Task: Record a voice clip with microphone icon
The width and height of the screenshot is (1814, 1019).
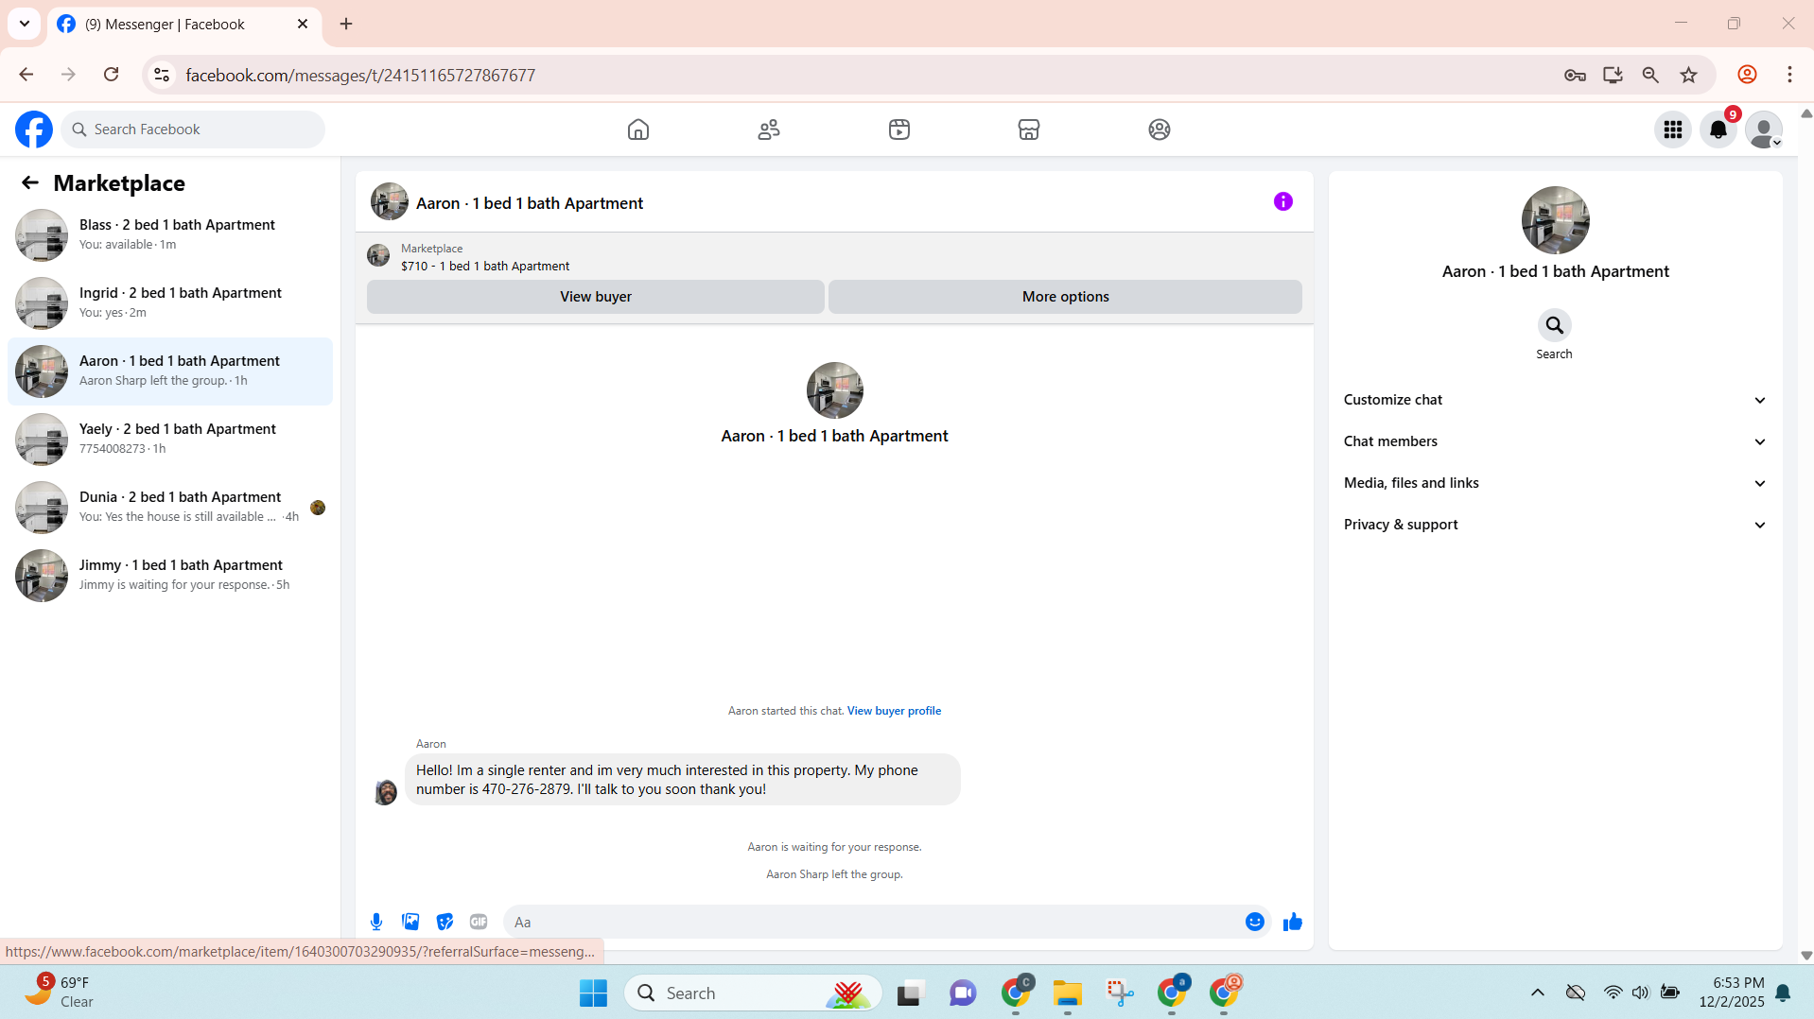Action: (376, 922)
